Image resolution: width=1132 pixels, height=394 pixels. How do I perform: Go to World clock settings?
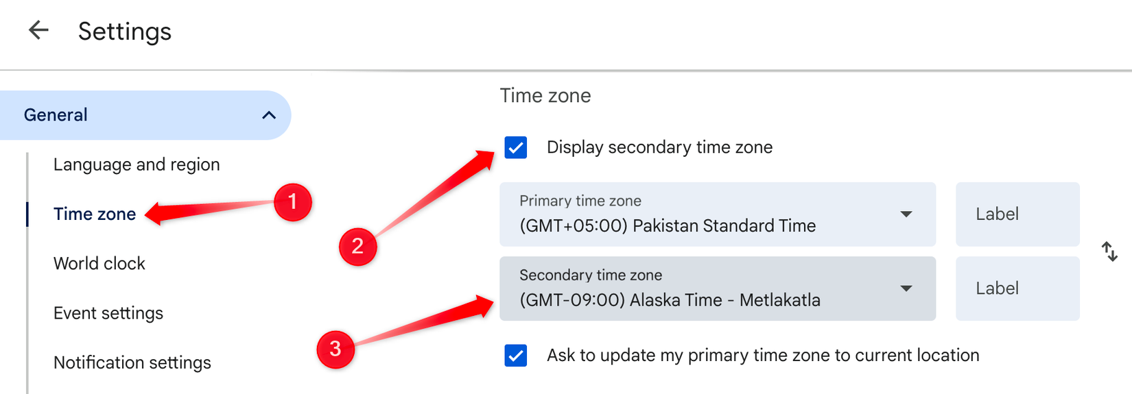(x=99, y=263)
